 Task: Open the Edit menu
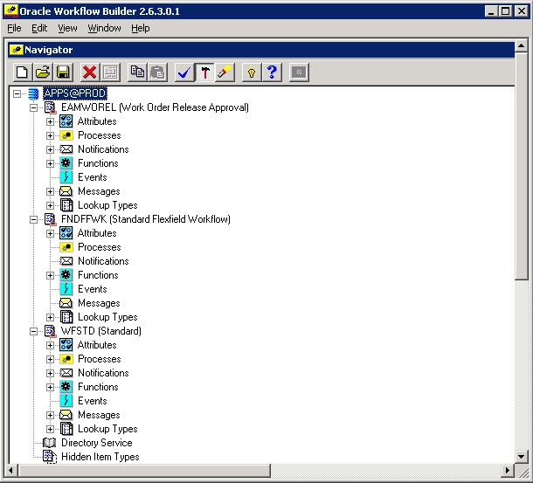[x=39, y=28]
